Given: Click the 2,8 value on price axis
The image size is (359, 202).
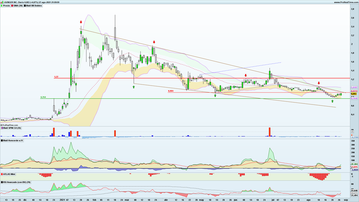Looking at the screenshot, I should click(x=353, y=9).
